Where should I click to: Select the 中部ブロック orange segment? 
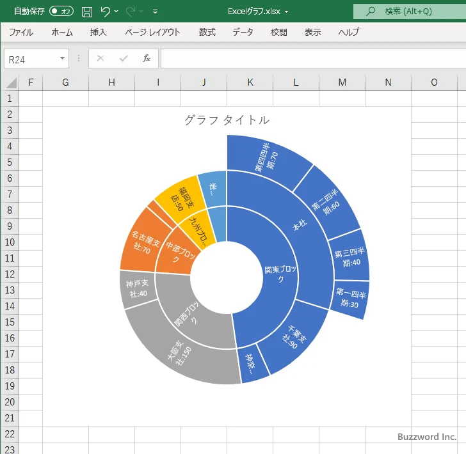pyautogui.click(x=179, y=253)
